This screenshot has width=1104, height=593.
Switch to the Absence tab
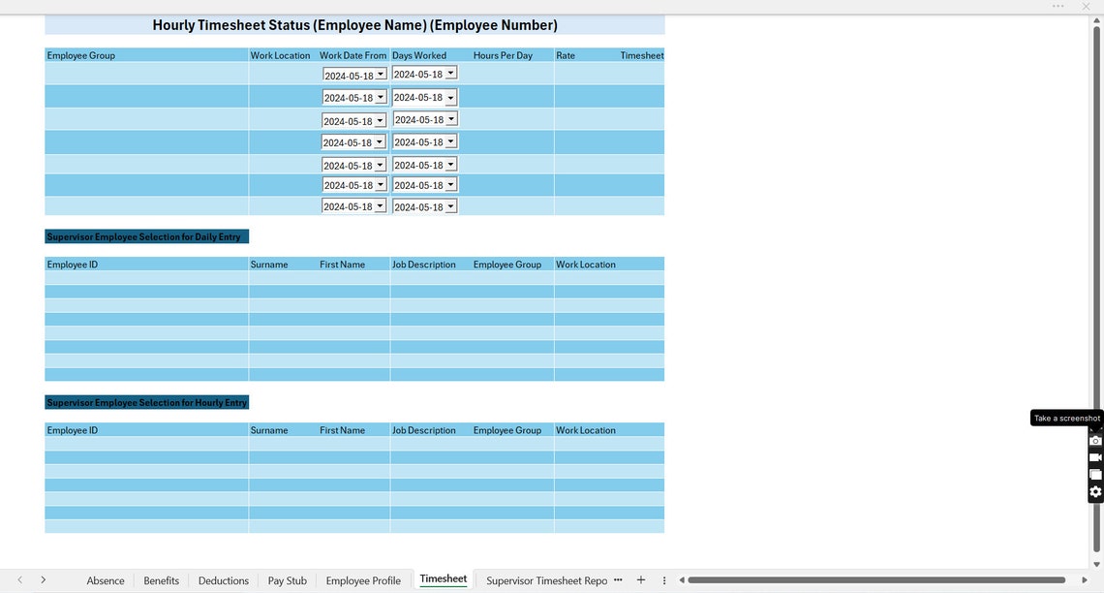pyautogui.click(x=106, y=580)
